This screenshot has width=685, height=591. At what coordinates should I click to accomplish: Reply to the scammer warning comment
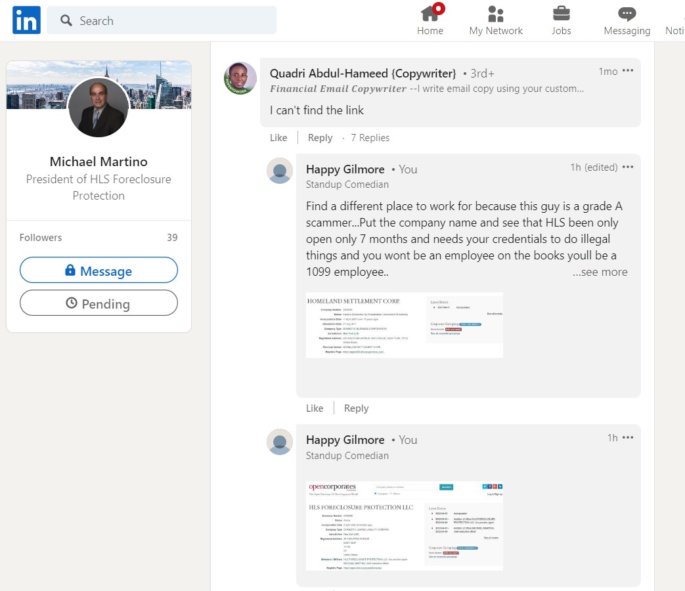[x=357, y=408]
